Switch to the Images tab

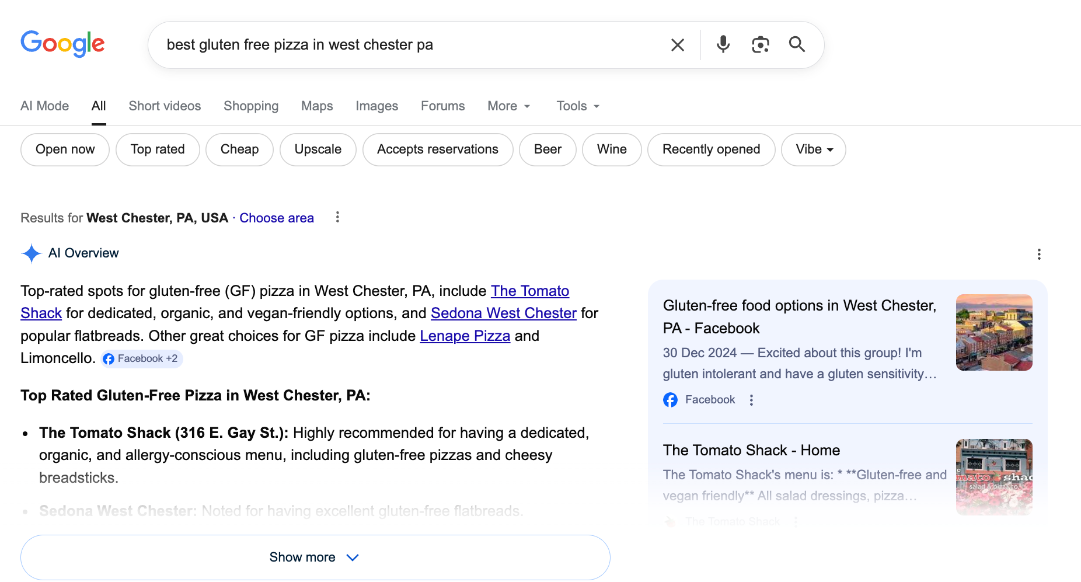click(376, 106)
